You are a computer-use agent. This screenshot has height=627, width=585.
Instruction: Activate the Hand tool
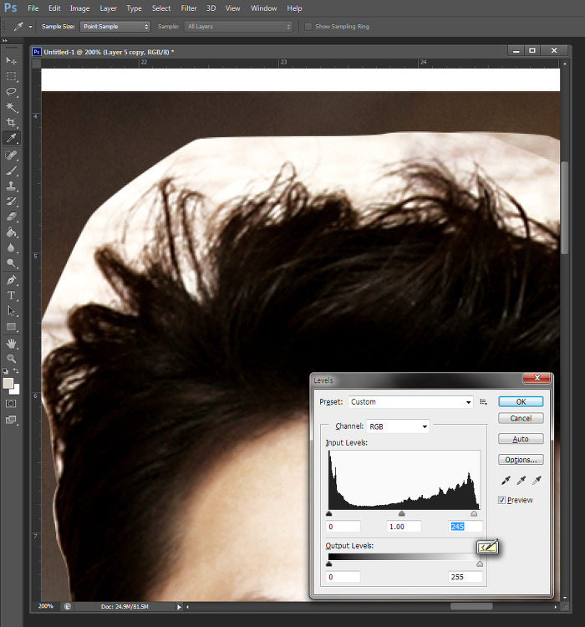(x=12, y=343)
